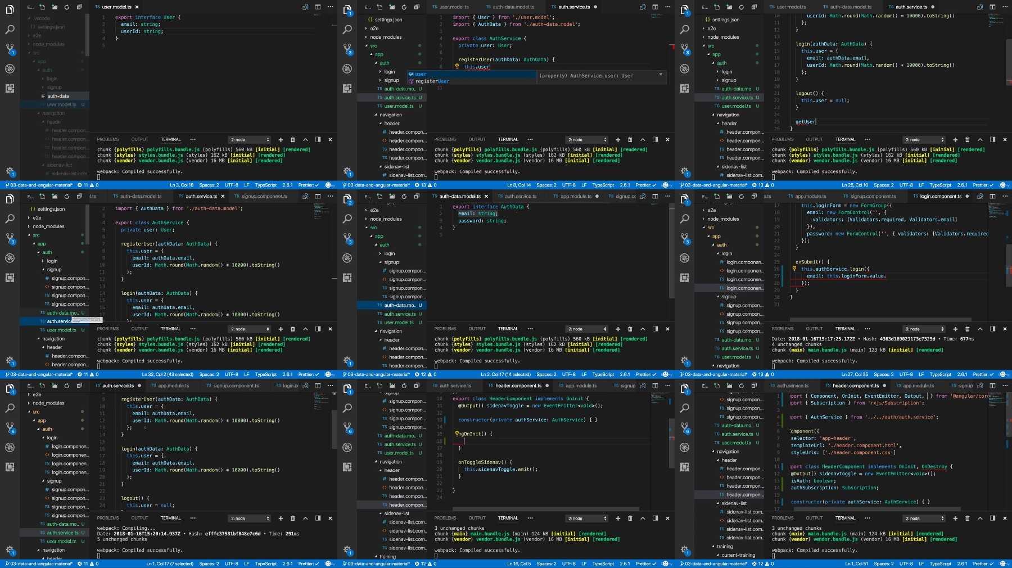Open the auth-data entry in the Explorer tree

[x=58, y=96]
